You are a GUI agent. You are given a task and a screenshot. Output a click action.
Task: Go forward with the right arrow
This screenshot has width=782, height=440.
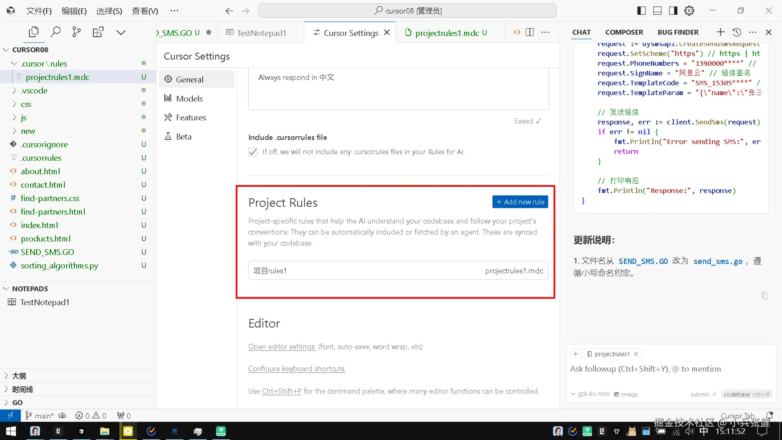(x=245, y=11)
